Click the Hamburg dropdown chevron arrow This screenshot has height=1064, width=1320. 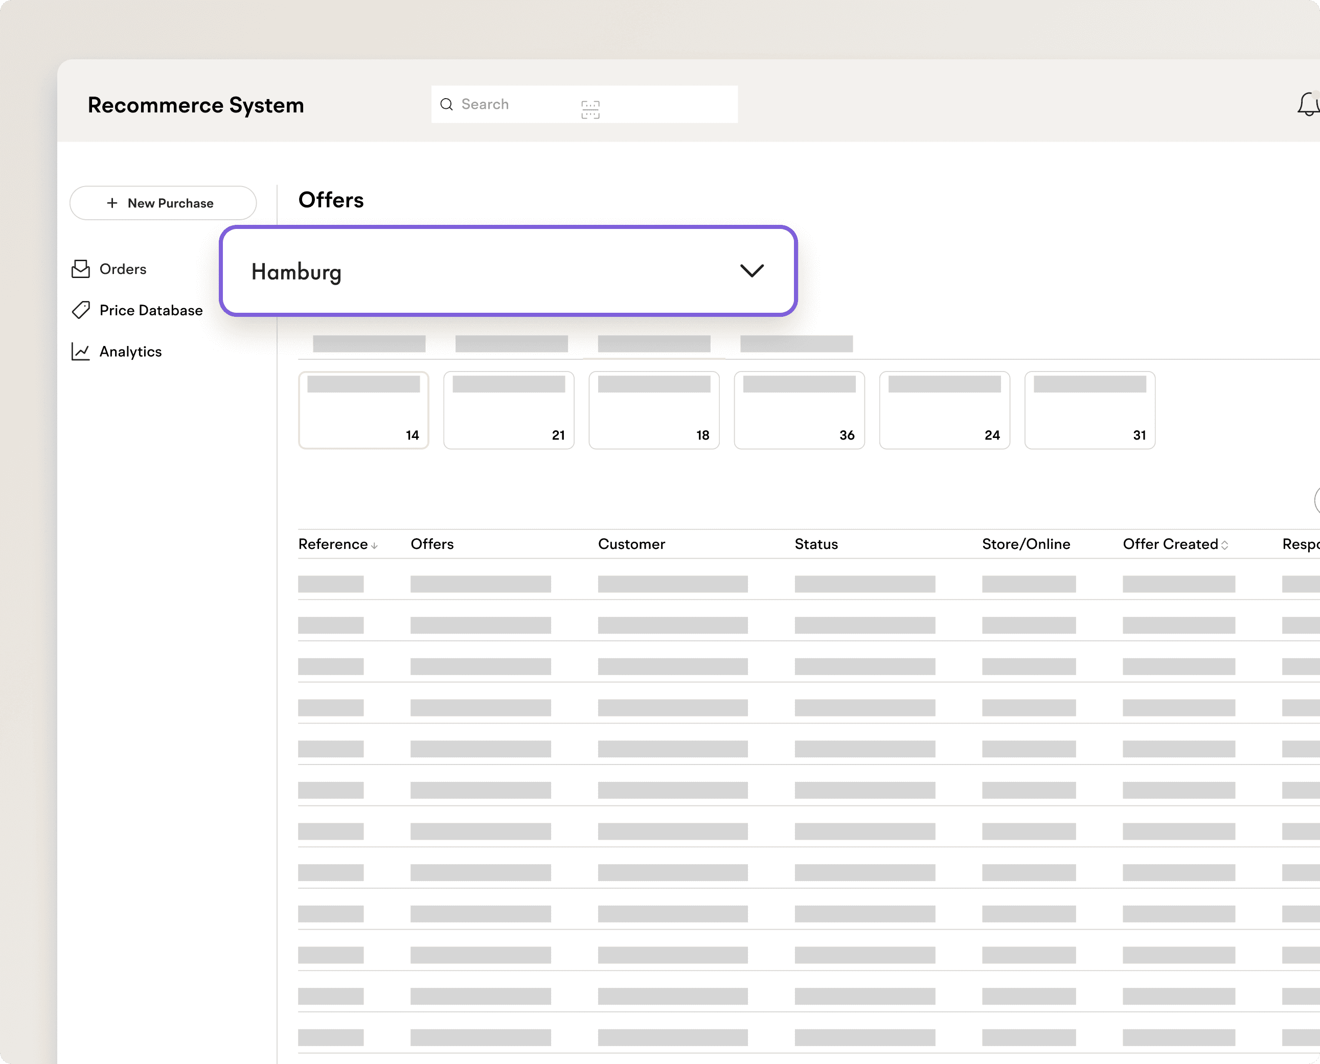coord(751,270)
